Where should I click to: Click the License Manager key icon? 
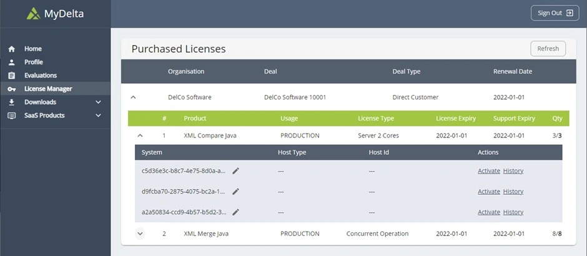(x=11, y=89)
